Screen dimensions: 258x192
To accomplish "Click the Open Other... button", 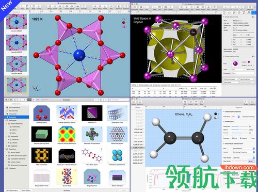I will pyautogui.click(x=26, y=190).
